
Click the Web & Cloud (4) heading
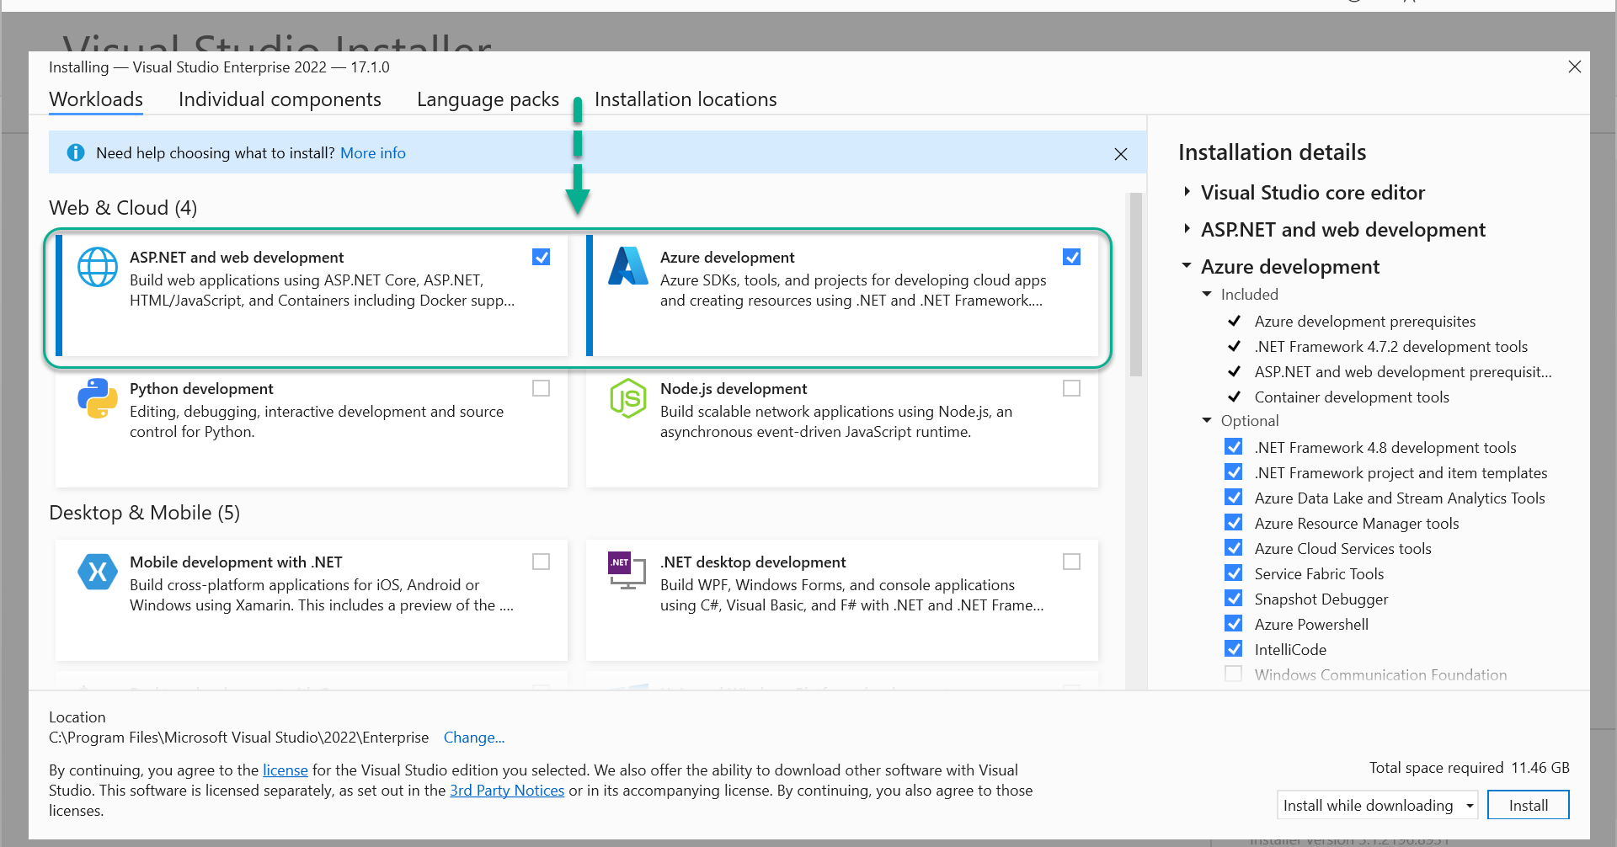pyautogui.click(x=123, y=208)
